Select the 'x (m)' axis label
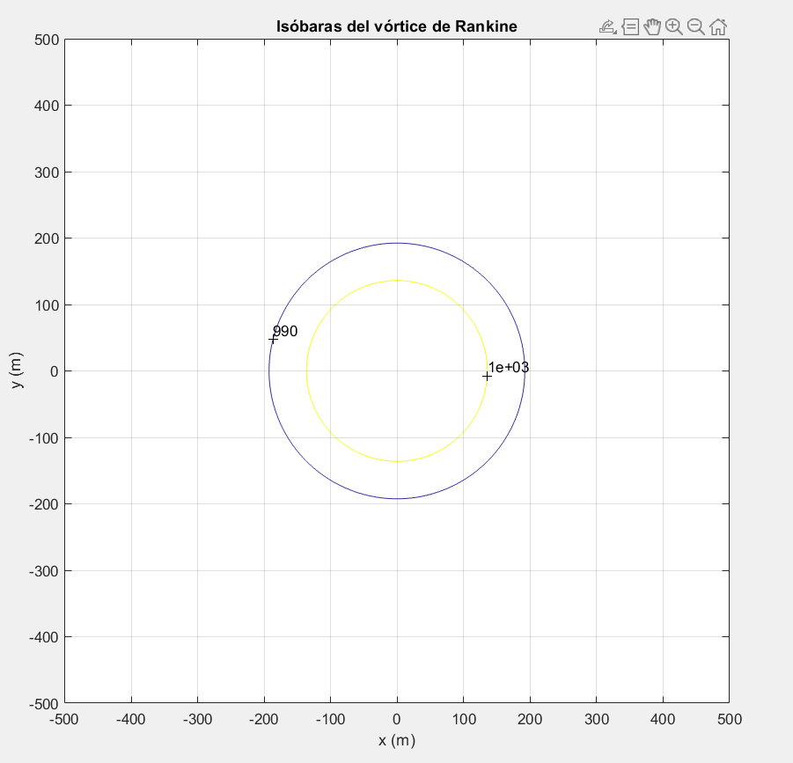Viewport: 793px width, 763px height. pyautogui.click(x=397, y=740)
